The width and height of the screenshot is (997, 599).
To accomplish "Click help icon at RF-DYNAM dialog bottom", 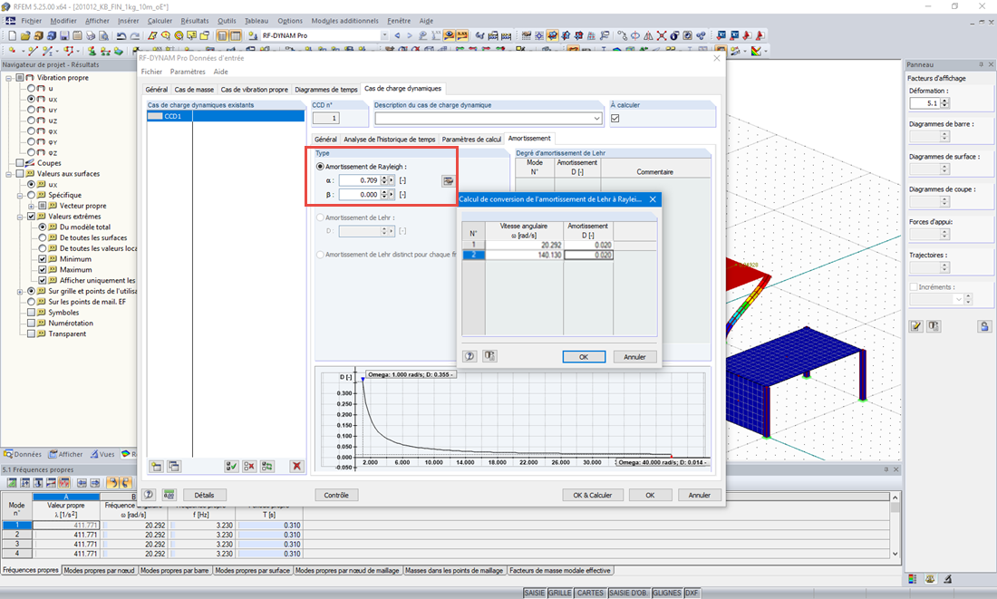I will tap(149, 495).
